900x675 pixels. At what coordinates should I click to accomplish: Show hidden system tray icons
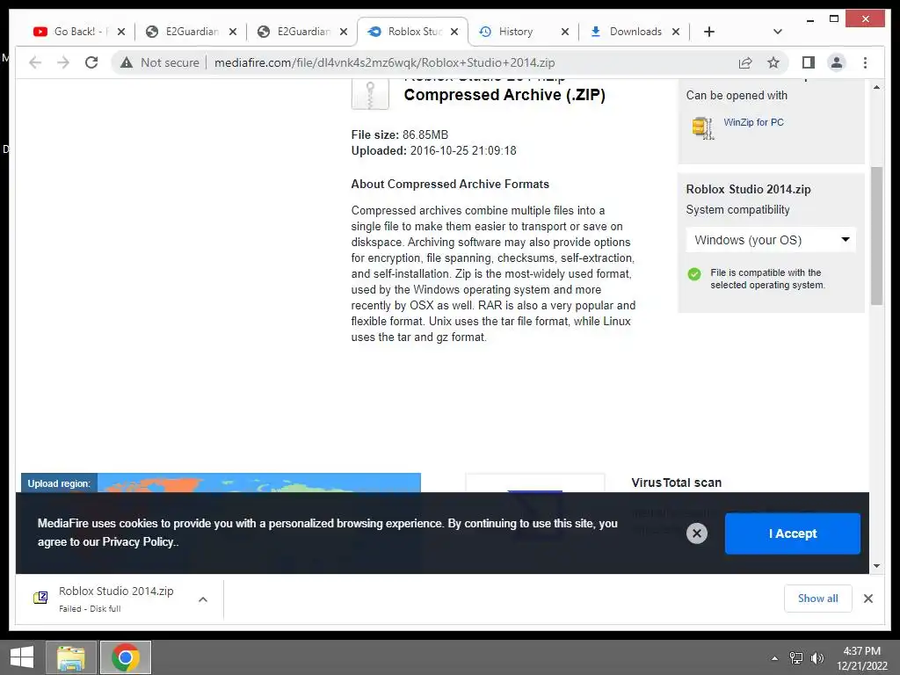(775, 658)
